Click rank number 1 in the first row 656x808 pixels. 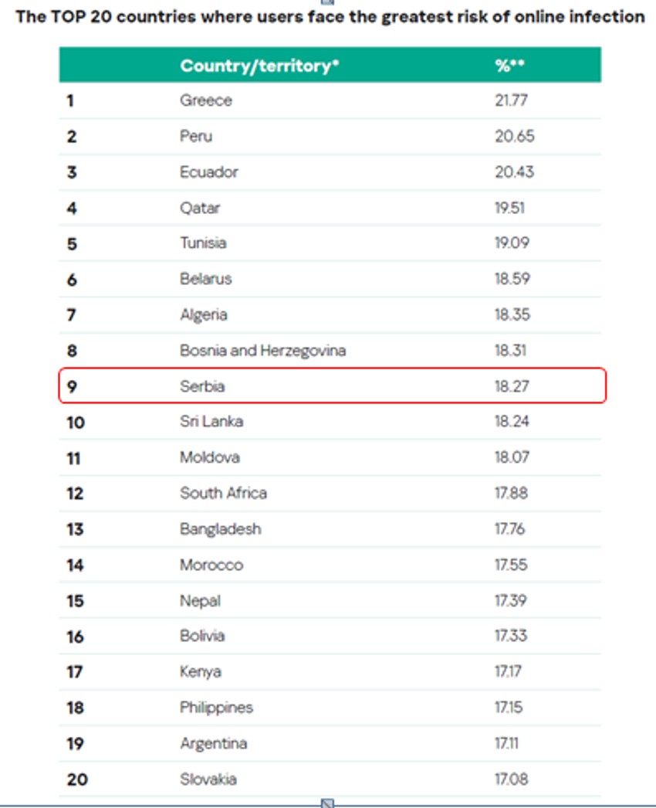pos(70,100)
